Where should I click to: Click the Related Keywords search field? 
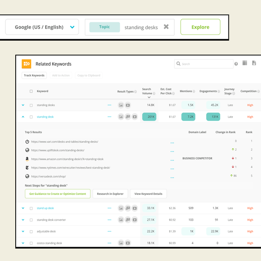click(x=204, y=64)
